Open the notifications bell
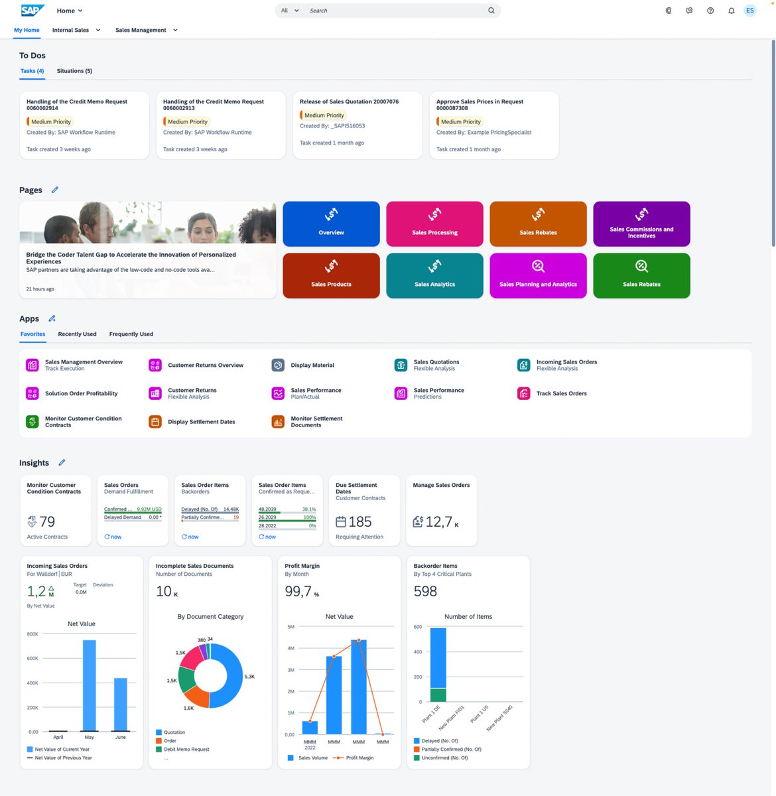The image size is (776, 796). (732, 11)
